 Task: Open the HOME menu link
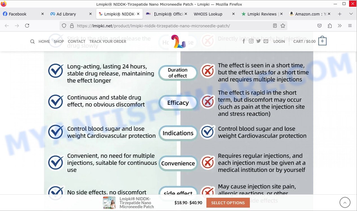click(x=44, y=41)
